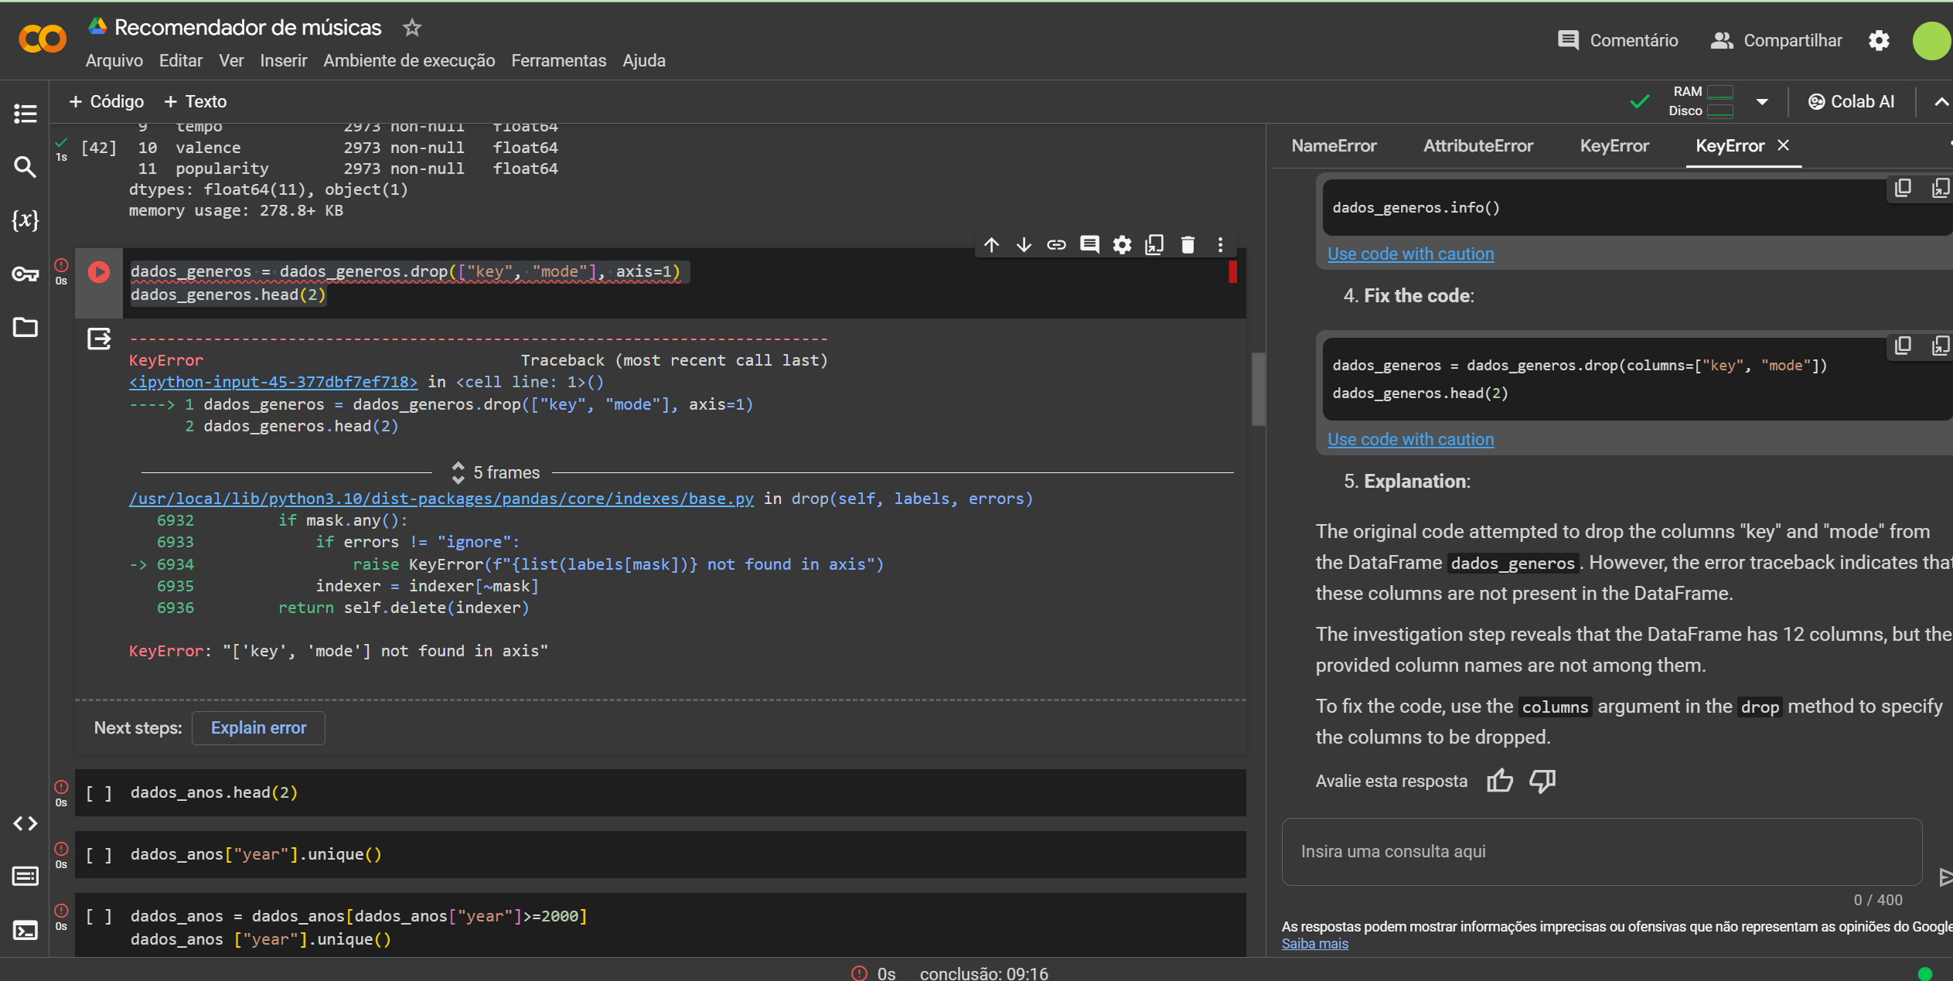1953x981 pixels.
Task: Open the Arquivo menu
Action: [x=114, y=60]
